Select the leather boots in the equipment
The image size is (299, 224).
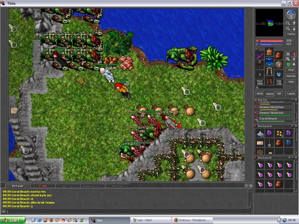click(x=269, y=80)
